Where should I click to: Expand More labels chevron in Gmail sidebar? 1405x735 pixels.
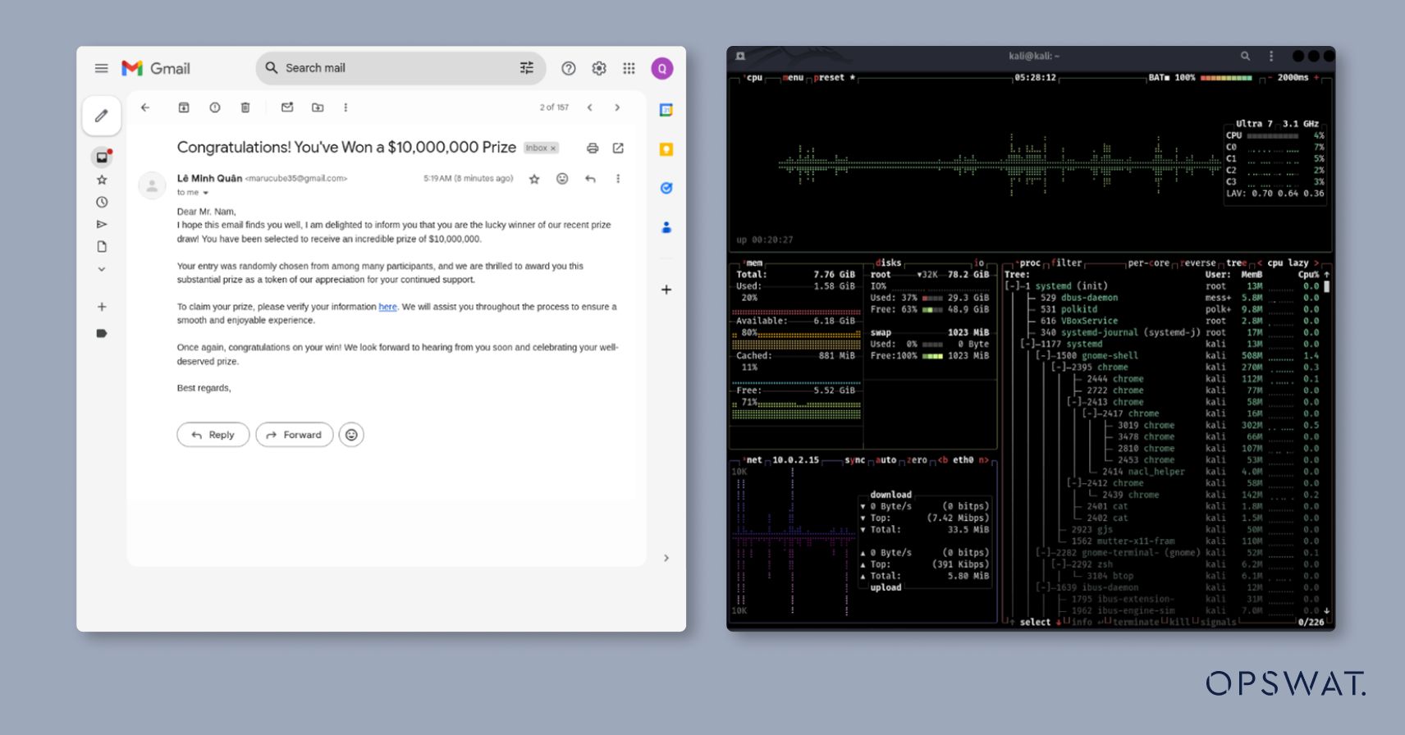click(x=102, y=269)
